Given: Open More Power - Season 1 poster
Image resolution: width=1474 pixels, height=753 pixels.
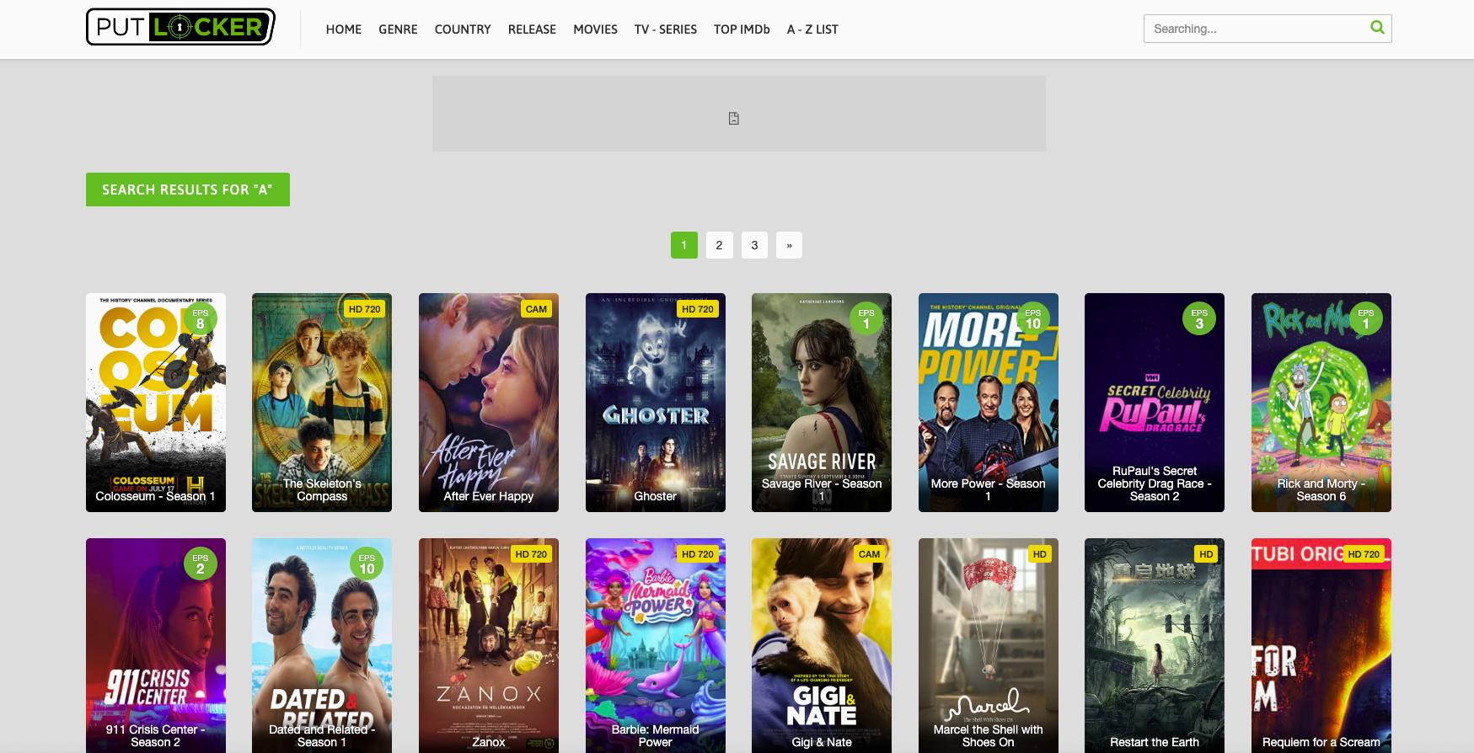Looking at the screenshot, I should 989,403.
